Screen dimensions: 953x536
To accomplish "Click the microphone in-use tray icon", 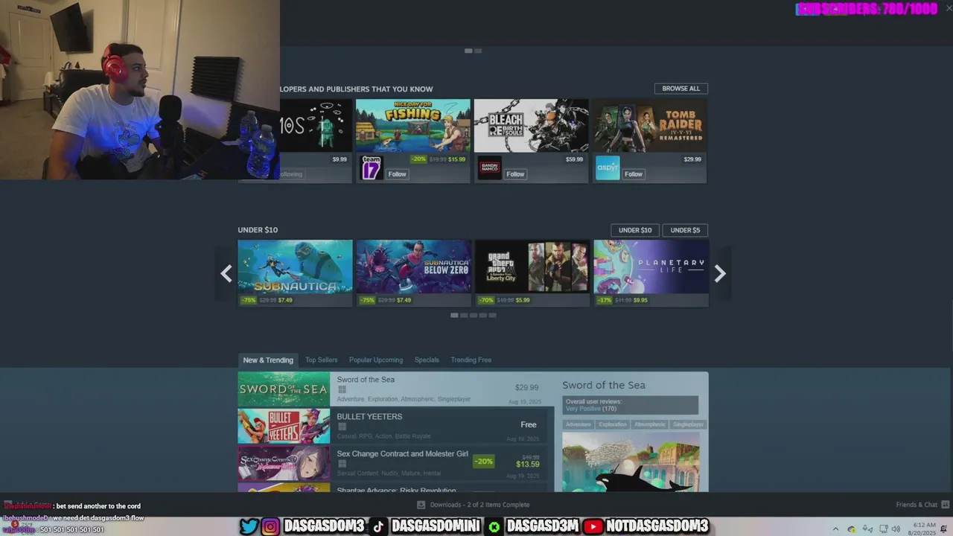I will 867,529.
